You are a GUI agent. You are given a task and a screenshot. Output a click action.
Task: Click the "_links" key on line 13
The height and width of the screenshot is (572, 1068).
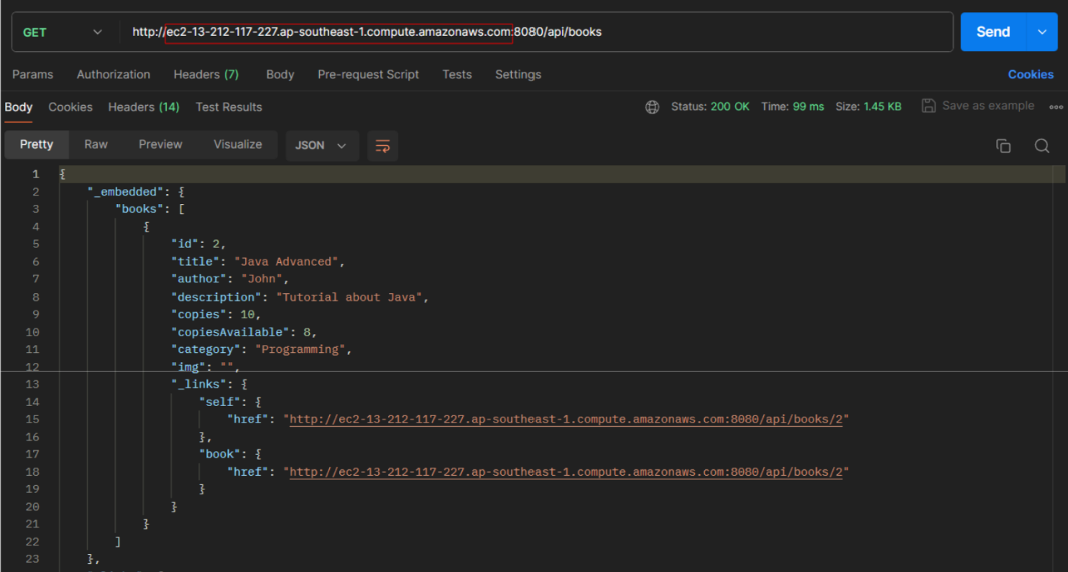pyautogui.click(x=199, y=384)
